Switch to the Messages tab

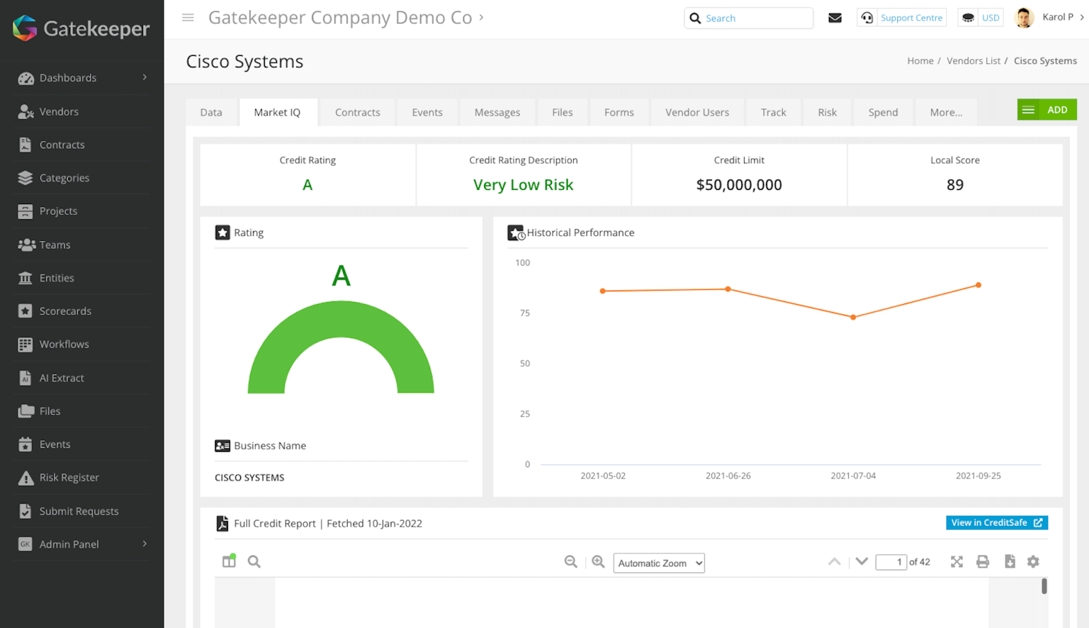coord(498,112)
